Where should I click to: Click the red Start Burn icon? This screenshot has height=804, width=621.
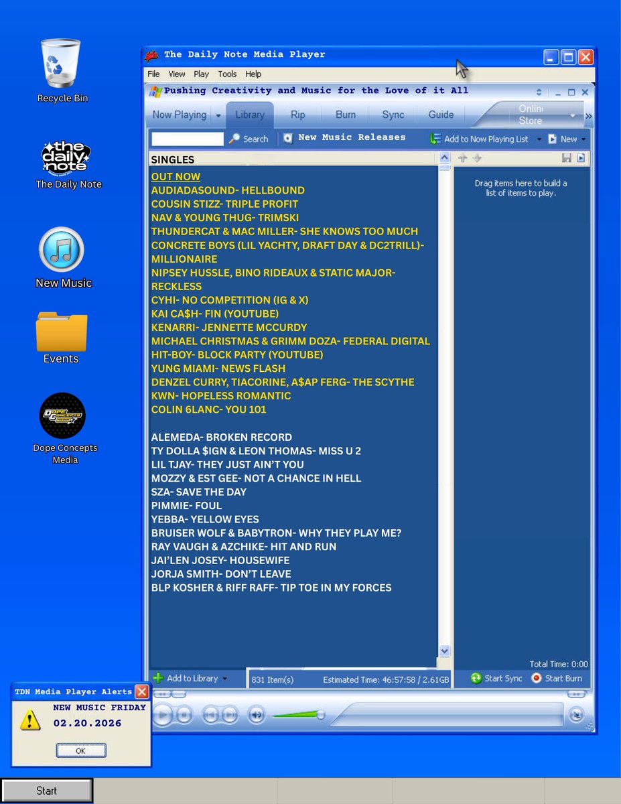536,678
